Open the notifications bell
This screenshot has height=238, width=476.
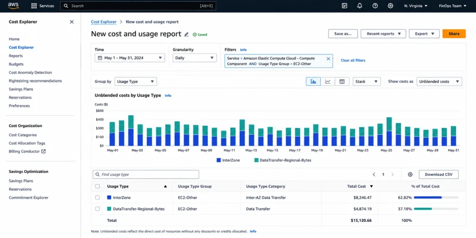pos(360,6)
